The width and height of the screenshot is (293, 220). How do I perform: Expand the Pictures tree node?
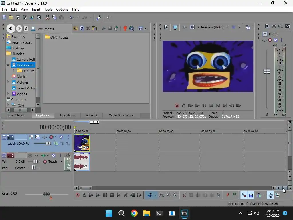pos(8,82)
